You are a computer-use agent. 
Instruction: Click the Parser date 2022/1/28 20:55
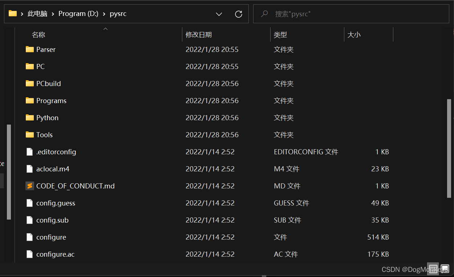coord(212,49)
